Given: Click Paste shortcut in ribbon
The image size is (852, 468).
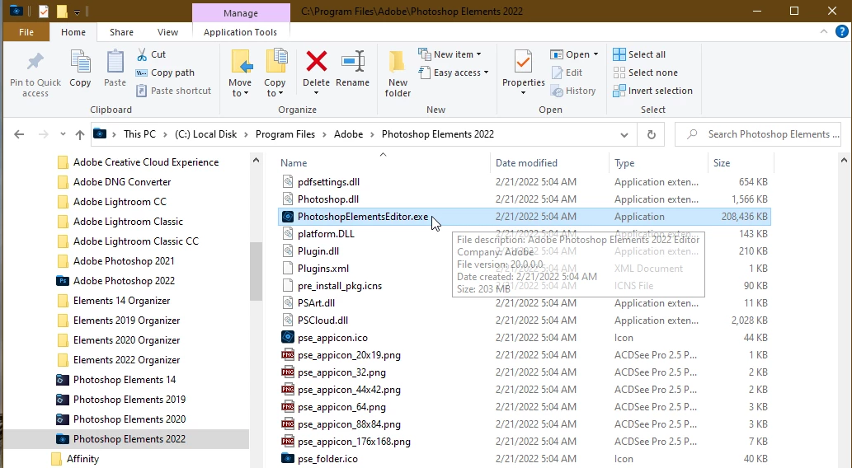Looking at the screenshot, I should coord(174,91).
